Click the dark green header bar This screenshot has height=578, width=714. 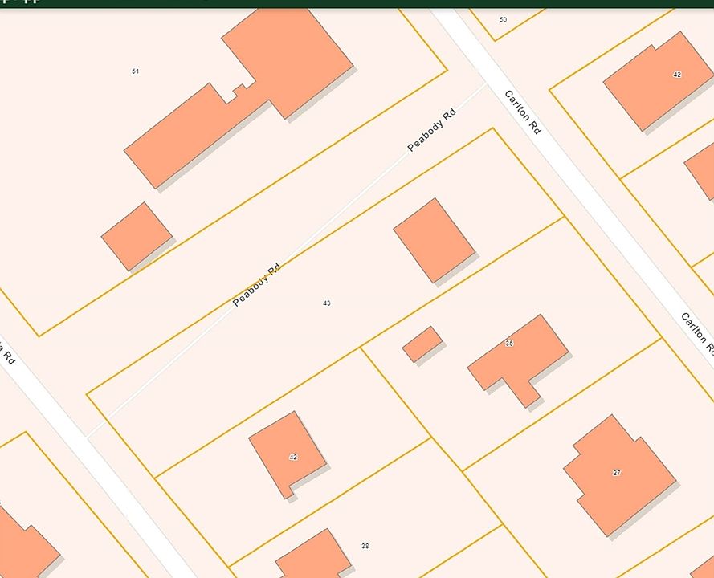coord(357,3)
